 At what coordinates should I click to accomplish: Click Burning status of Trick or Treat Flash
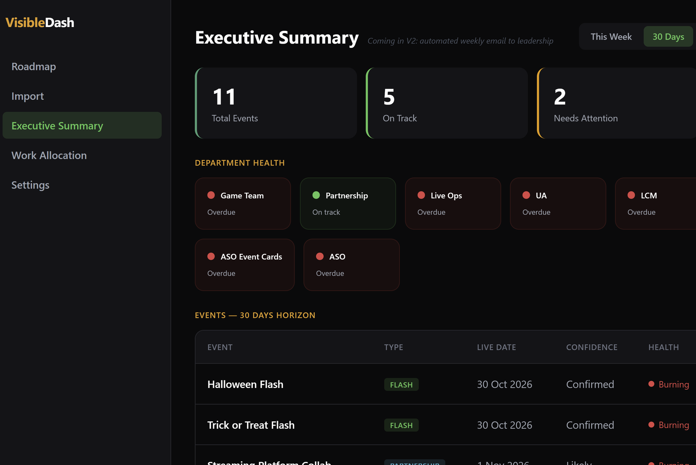coord(669,425)
